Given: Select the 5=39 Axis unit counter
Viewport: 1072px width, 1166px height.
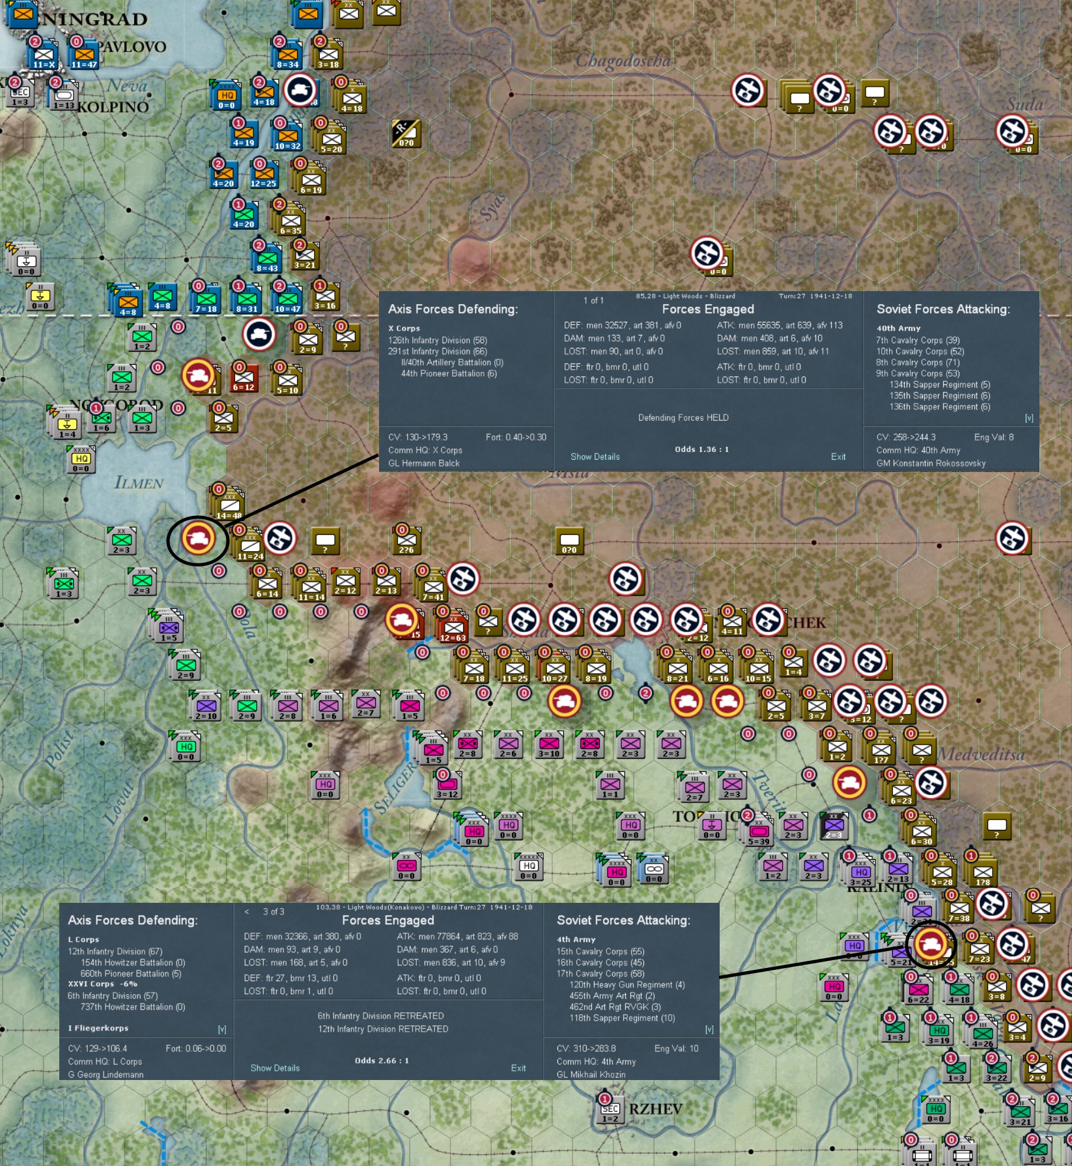Looking at the screenshot, I should pos(758,831).
